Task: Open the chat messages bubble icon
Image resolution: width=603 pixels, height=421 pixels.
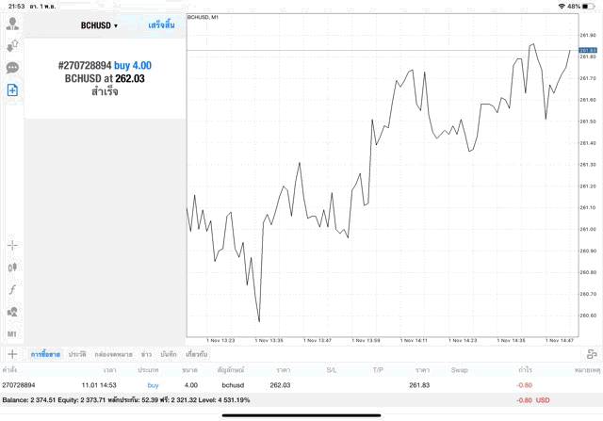Action: pos(12,68)
